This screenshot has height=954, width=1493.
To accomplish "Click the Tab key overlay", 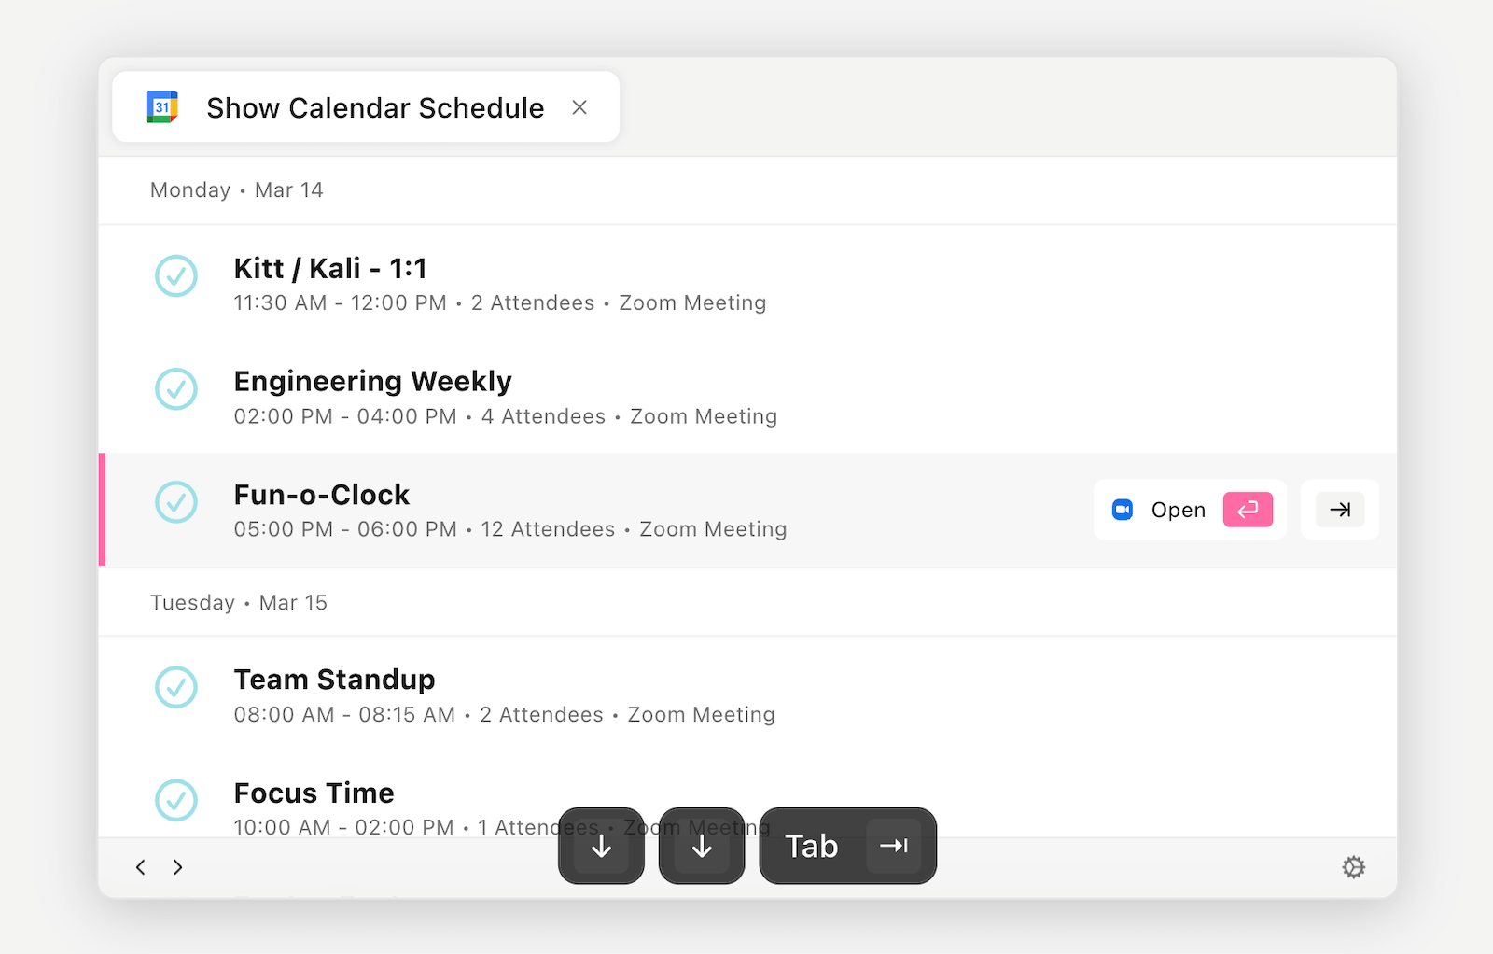I will pyautogui.click(x=847, y=846).
